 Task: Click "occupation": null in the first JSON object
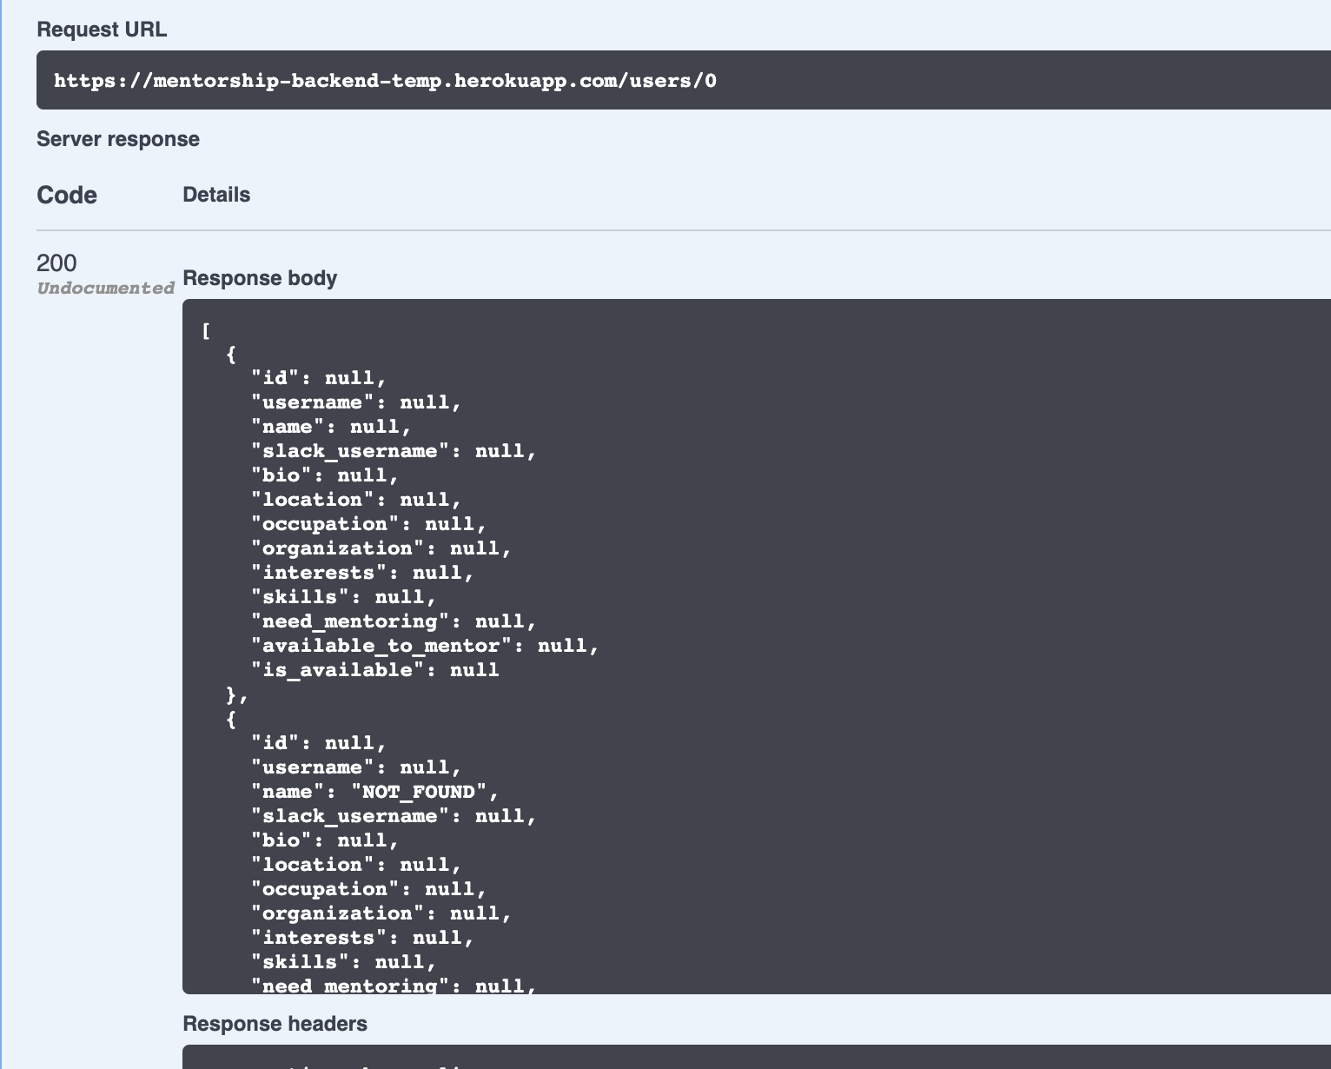tap(368, 524)
